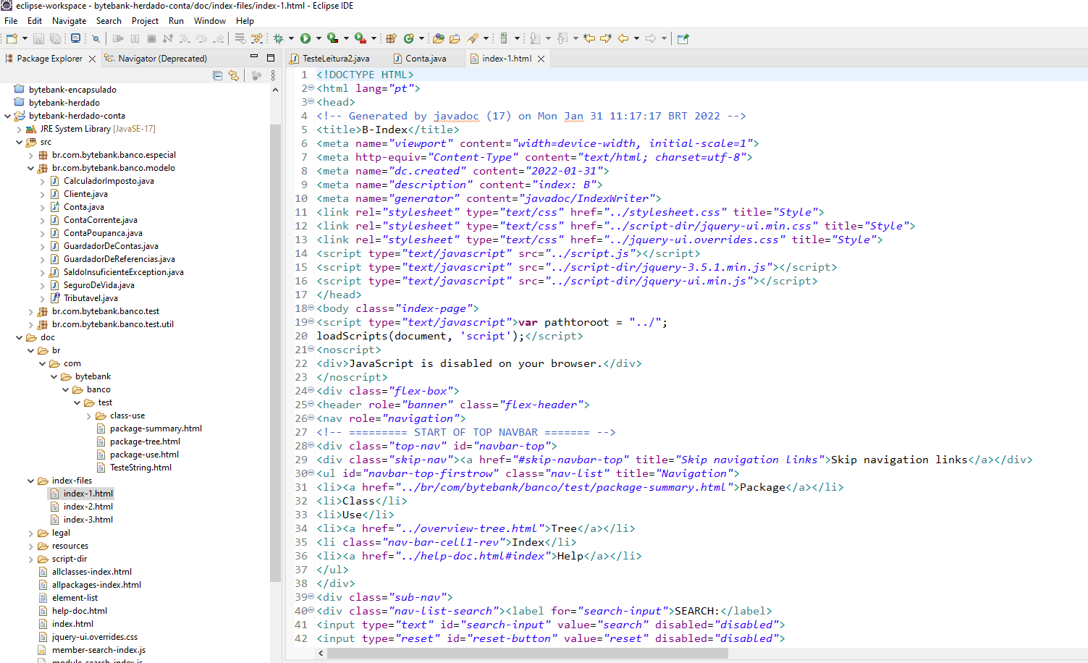
Task: Toggle Link with Editor icon
Action: (x=233, y=75)
